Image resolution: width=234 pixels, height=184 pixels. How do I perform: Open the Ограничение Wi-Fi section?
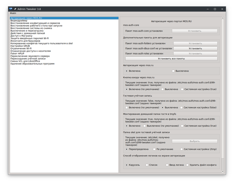click(x=20, y=49)
